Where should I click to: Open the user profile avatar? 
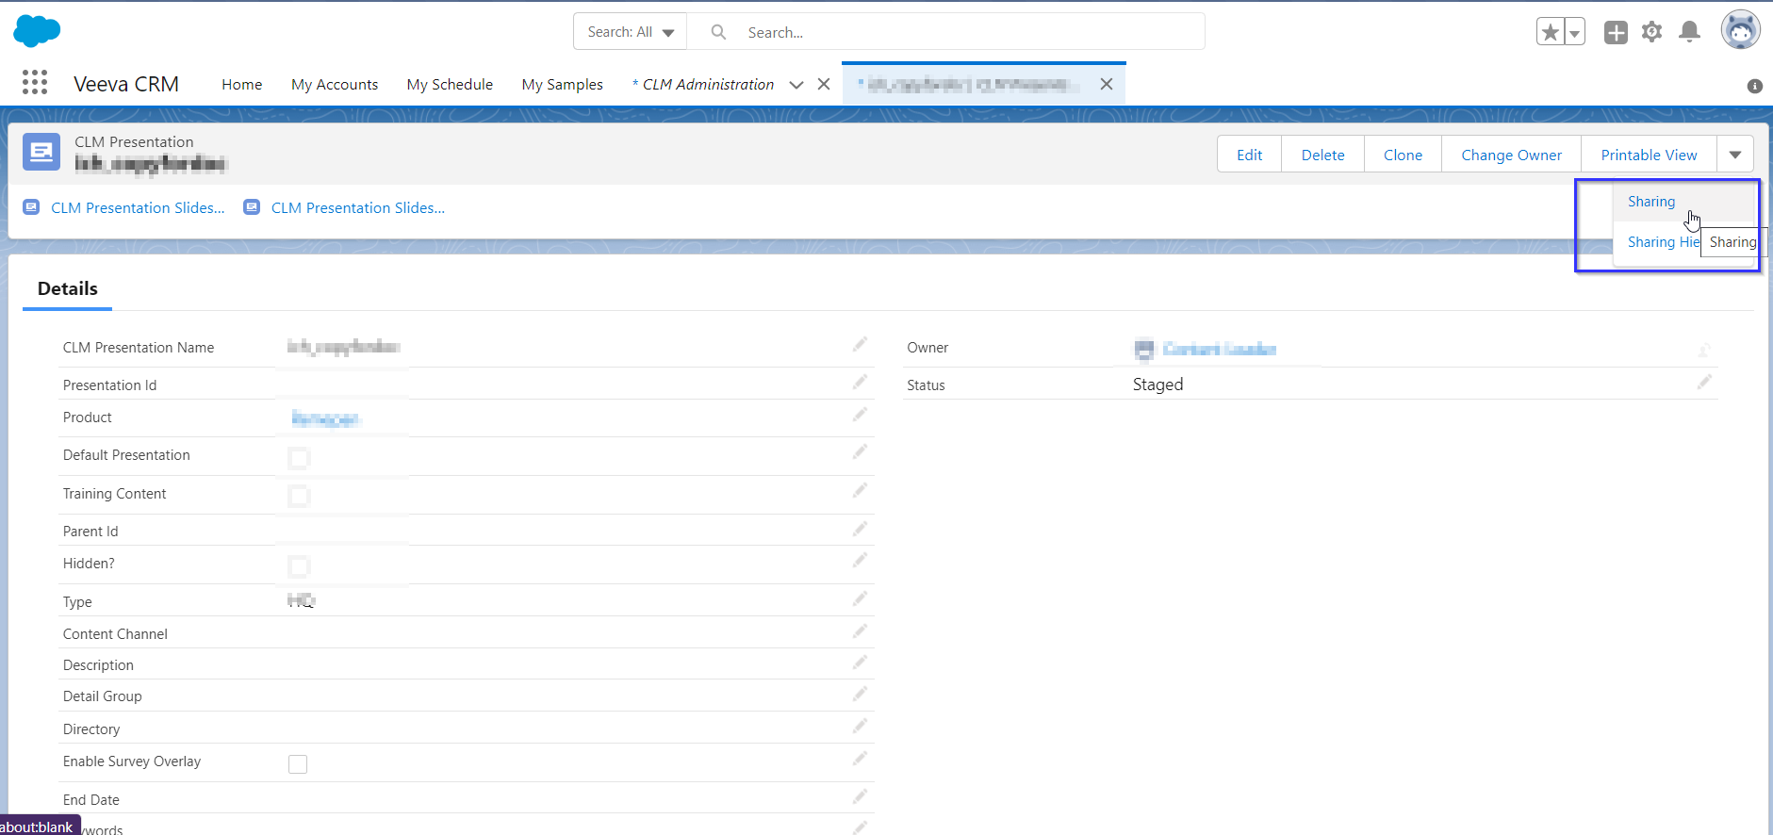1740,30
